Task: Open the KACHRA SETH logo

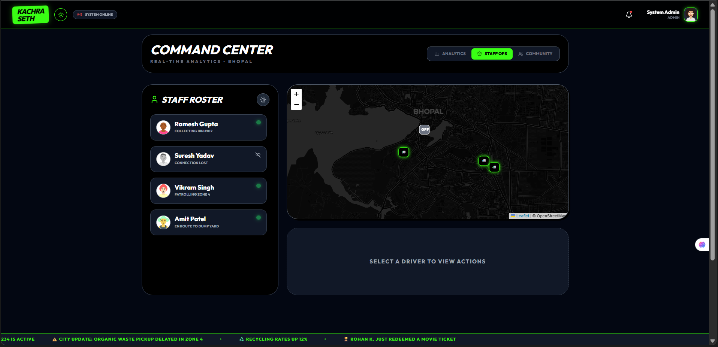Action: [x=30, y=15]
